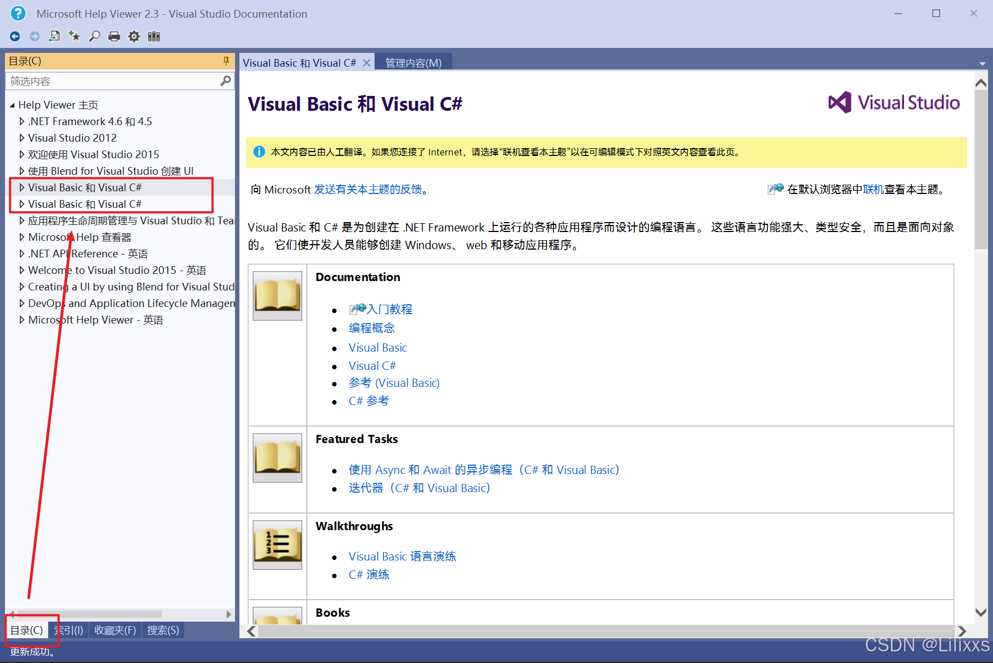Viewport: 993px width, 663px height.
Task: Open the 联机 link to view online
Action: 873,190
